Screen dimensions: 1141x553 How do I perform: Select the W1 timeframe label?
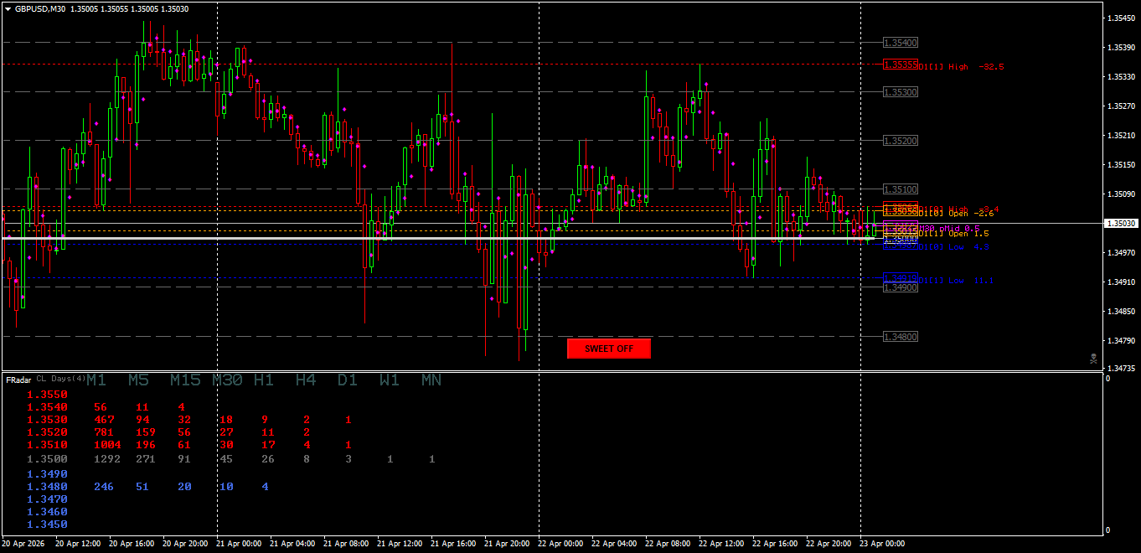coord(390,380)
